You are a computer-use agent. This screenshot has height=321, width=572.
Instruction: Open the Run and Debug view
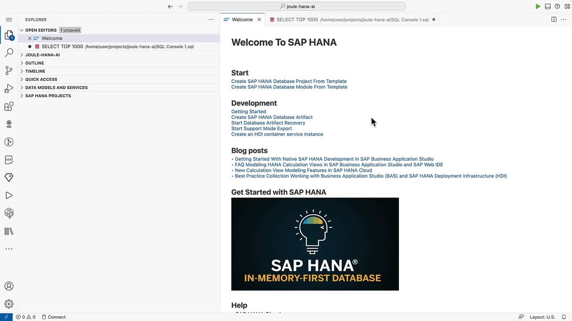click(9, 88)
